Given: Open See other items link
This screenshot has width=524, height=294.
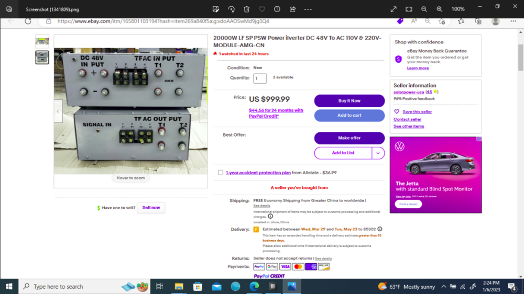Looking at the screenshot, I should click(409, 126).
